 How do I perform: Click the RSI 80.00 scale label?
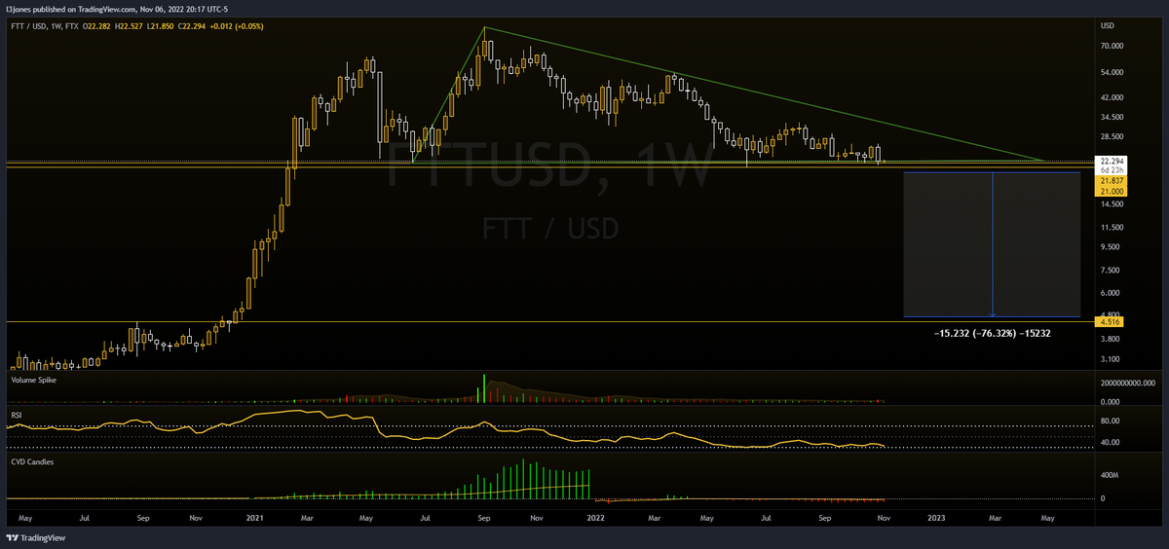[x=1110, y=421]
